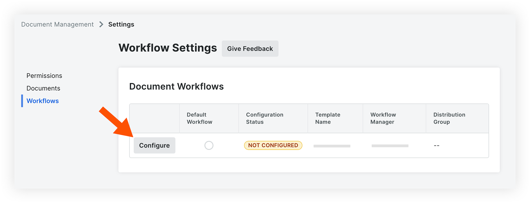The width and height of the screenshot is (530, 203).
Task: Click the breadcrumb chevron icon
Action: 101,24
